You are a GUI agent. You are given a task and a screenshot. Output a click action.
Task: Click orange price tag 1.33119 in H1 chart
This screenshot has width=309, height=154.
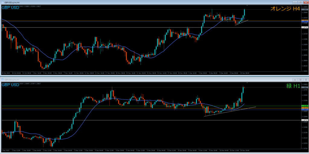[305, 108]
